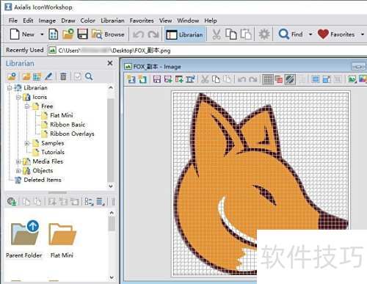The image size is (367, 284).
Task: Click the thumbnail list scroll up arrow
Action: click(x=112, y=213)
